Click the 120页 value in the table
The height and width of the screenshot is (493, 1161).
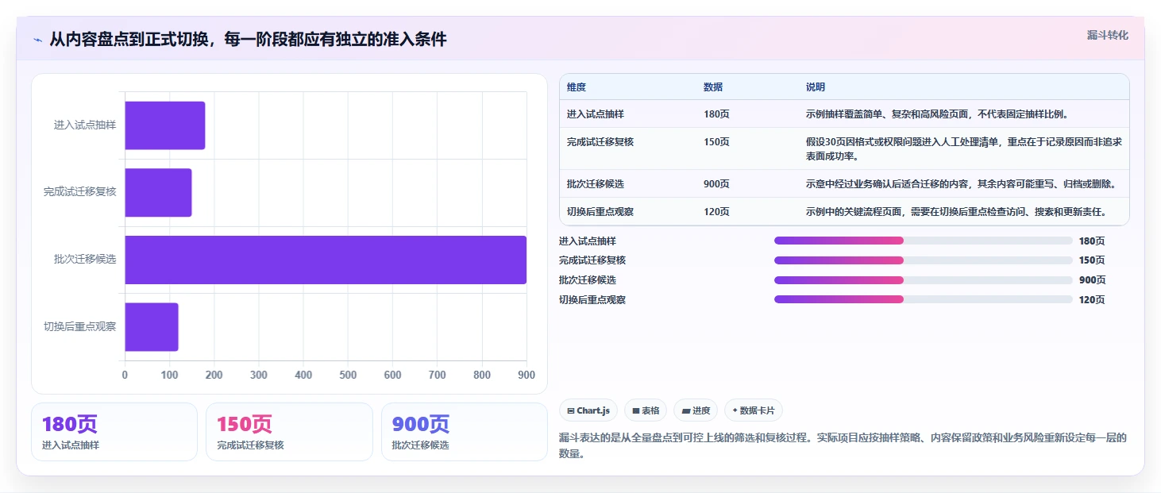(x=716, y=212)
